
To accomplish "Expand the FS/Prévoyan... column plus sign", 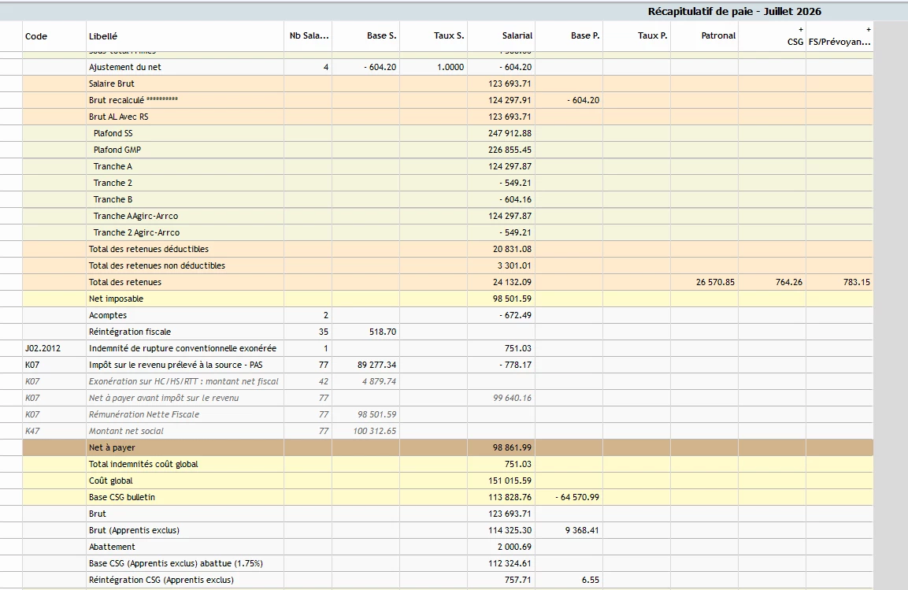I will point(868,29).
